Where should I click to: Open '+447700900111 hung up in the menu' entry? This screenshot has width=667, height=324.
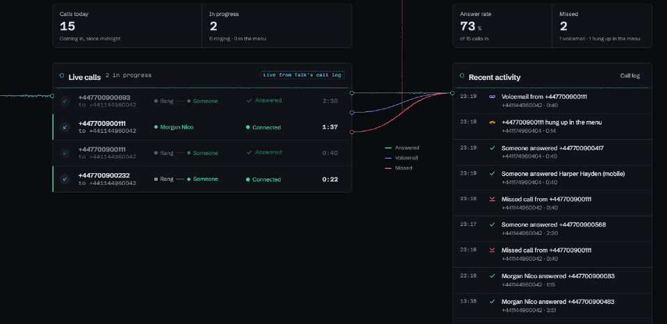[x=552, y=127]
